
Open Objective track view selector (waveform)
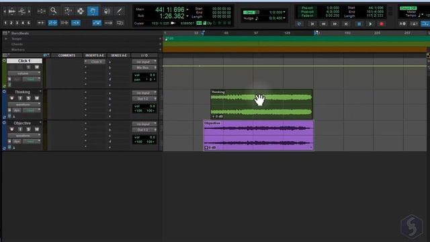[x=24, y=136]
